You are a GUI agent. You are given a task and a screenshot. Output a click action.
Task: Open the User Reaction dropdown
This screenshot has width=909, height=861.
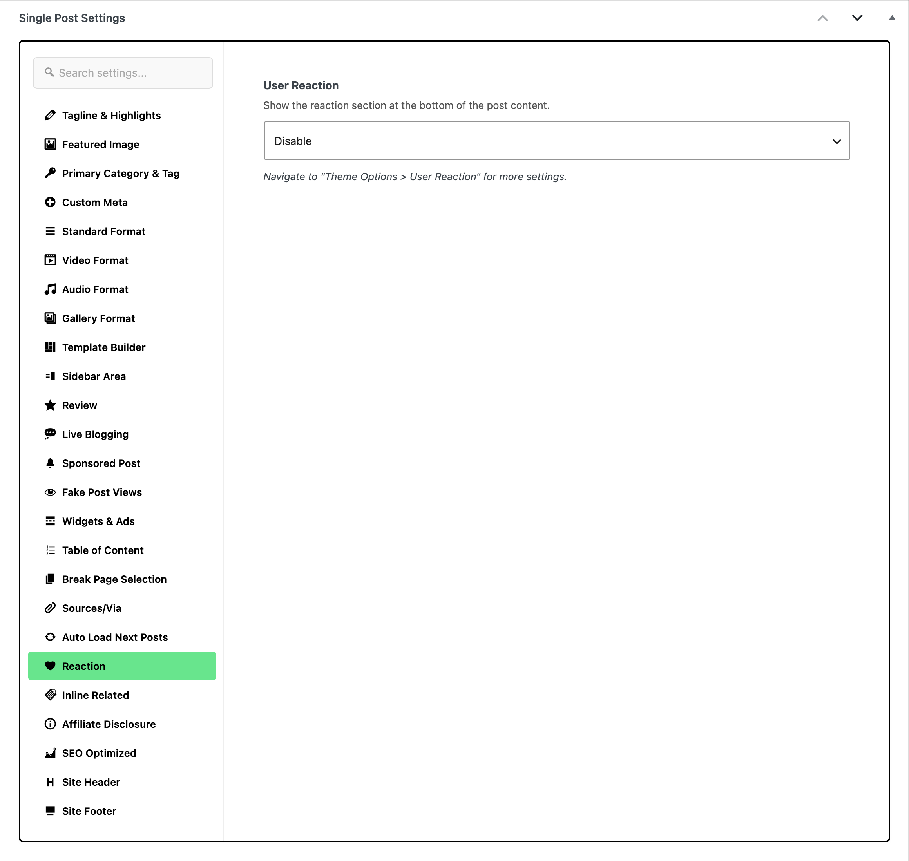(556, 141)
